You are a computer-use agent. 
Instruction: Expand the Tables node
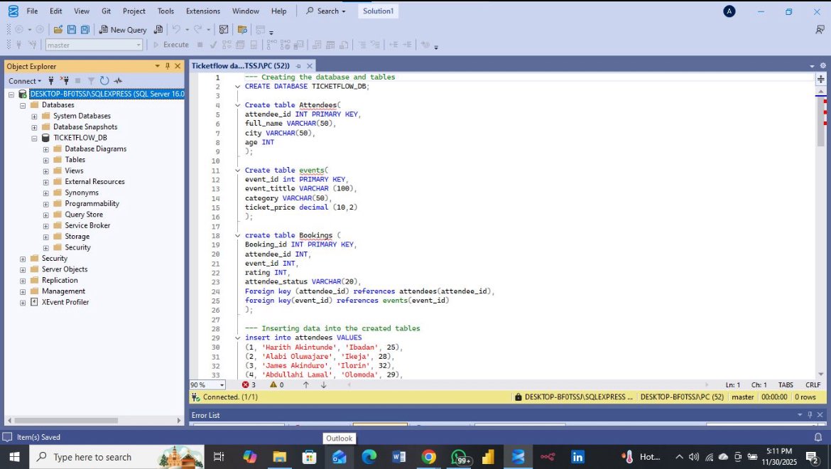[45, 161]
